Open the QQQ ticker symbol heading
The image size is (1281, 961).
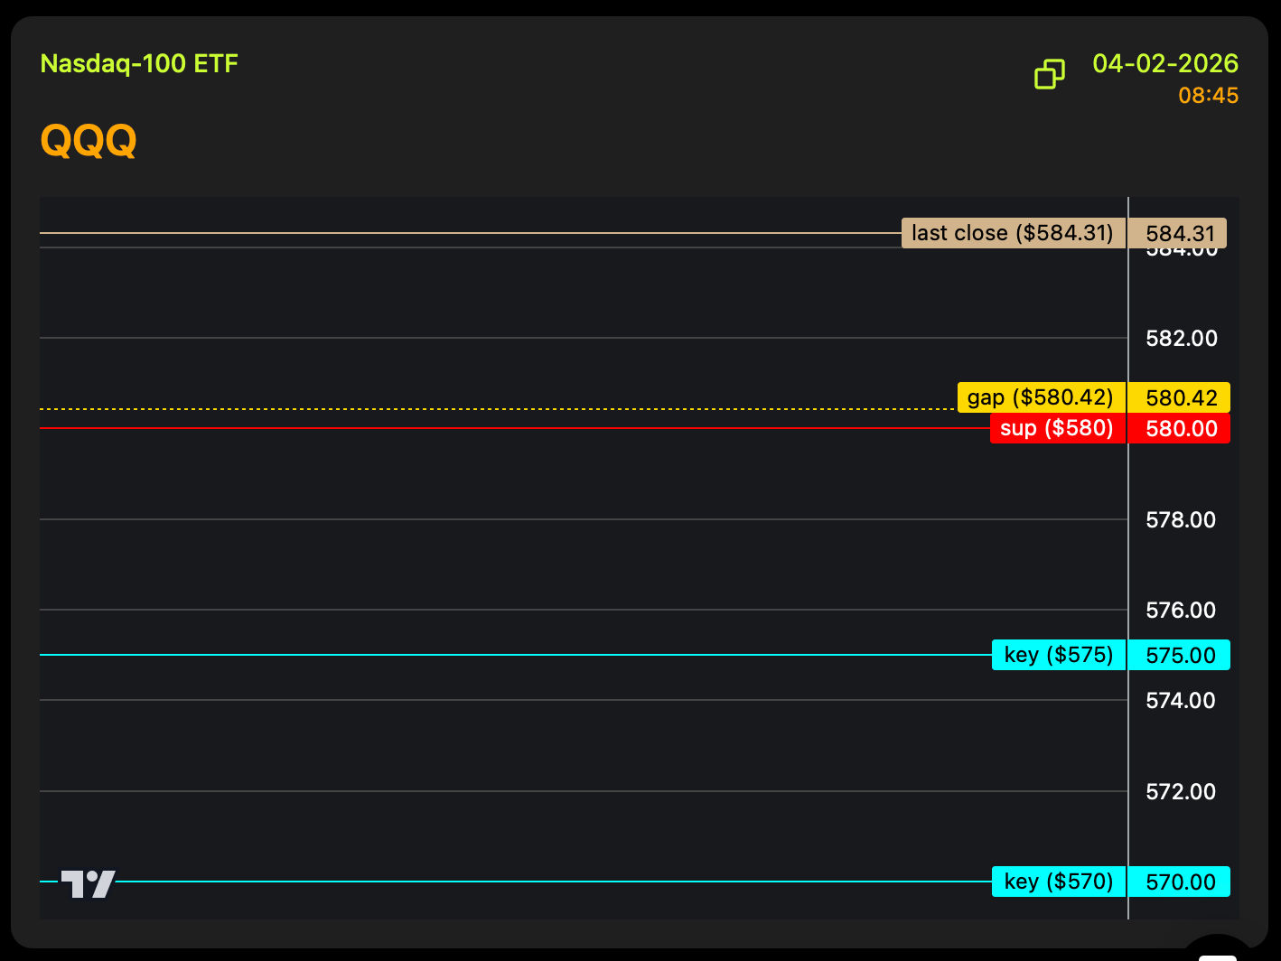click(89, 141)
